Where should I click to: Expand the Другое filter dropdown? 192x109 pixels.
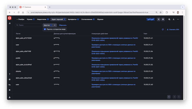(48, 25)
